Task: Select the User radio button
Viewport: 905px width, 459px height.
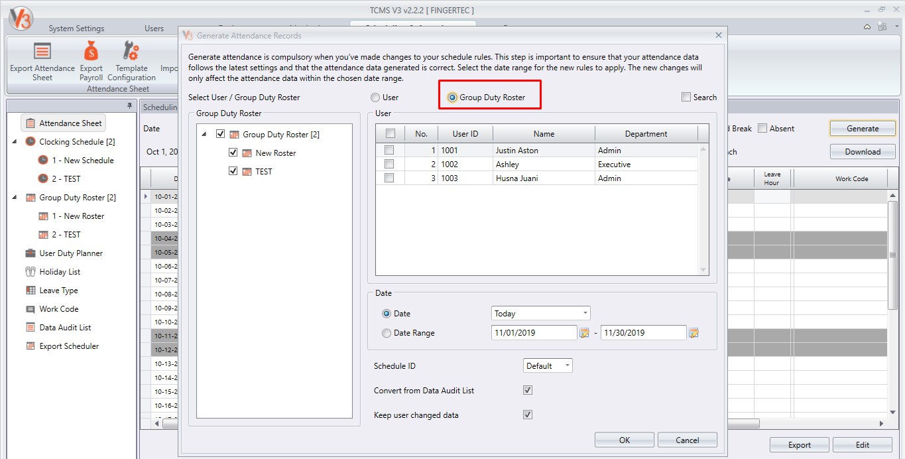Action: click(x=375, y=98)
